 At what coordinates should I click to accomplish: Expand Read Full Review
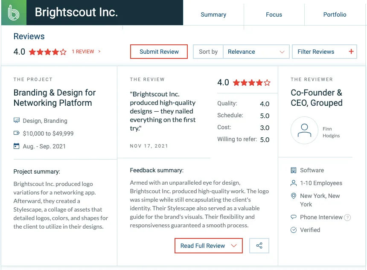pos(208,246)
